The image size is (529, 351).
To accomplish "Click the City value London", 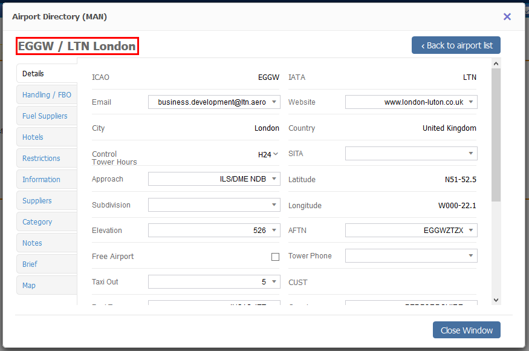I will tap(267, 128).
